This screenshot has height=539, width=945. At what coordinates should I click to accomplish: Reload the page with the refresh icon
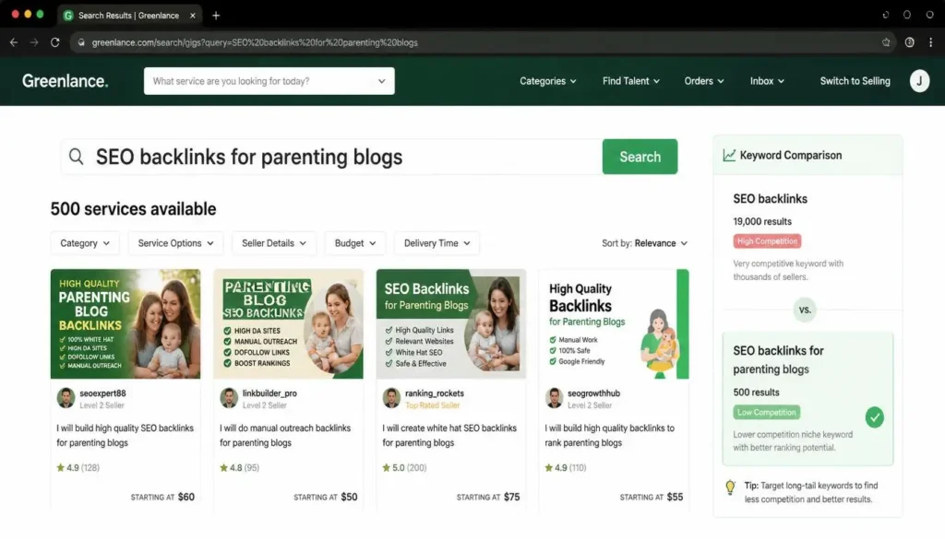pos(54,42)
